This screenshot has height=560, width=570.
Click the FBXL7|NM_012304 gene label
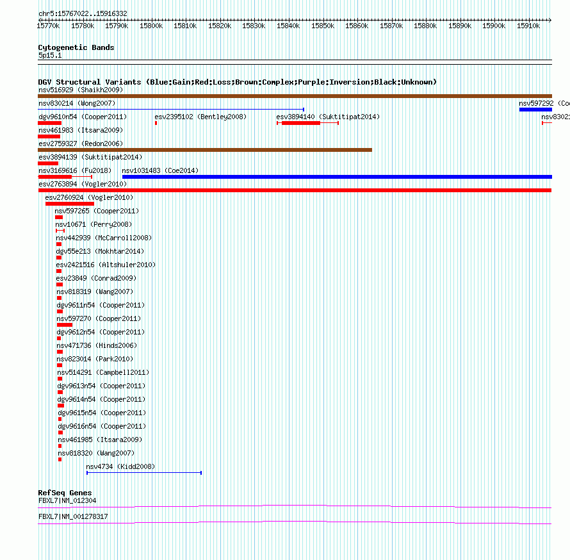67,500
